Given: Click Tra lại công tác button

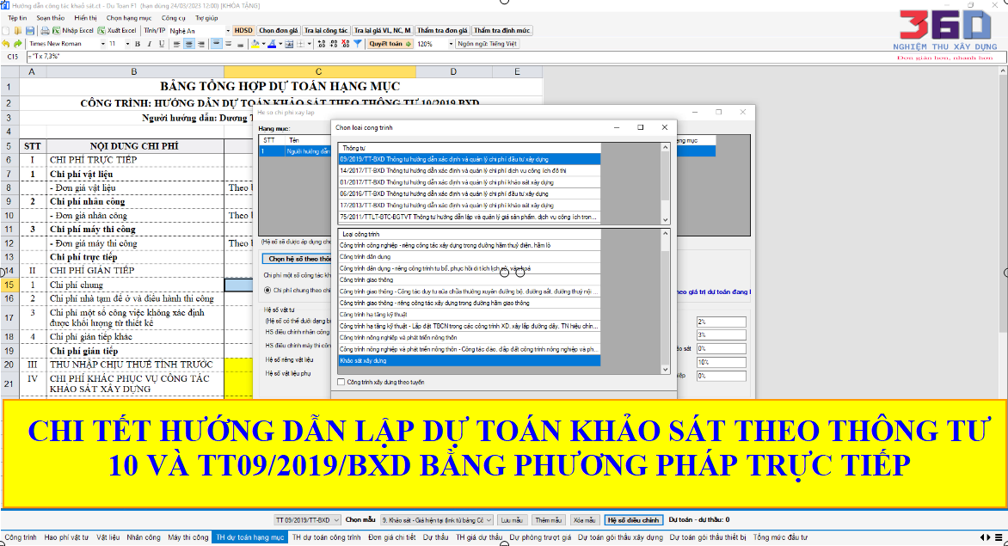Looking at the screenshot, I should click(x=326, y=30).
